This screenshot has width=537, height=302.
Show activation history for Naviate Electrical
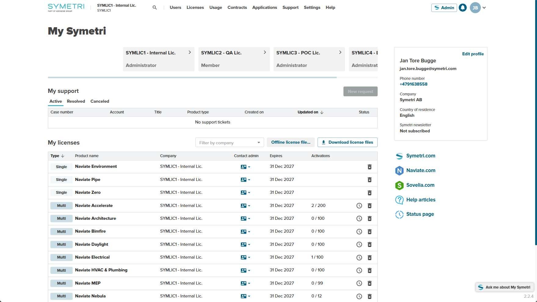359,258
